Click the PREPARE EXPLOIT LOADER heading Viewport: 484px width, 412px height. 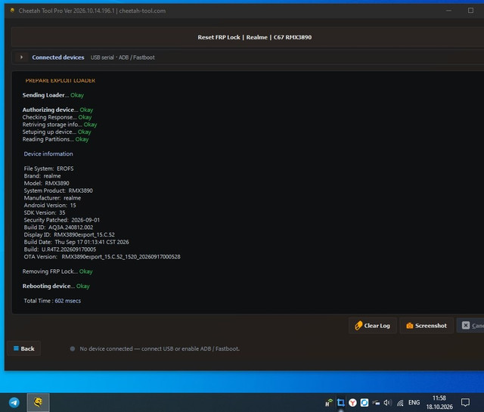point(60,81)
